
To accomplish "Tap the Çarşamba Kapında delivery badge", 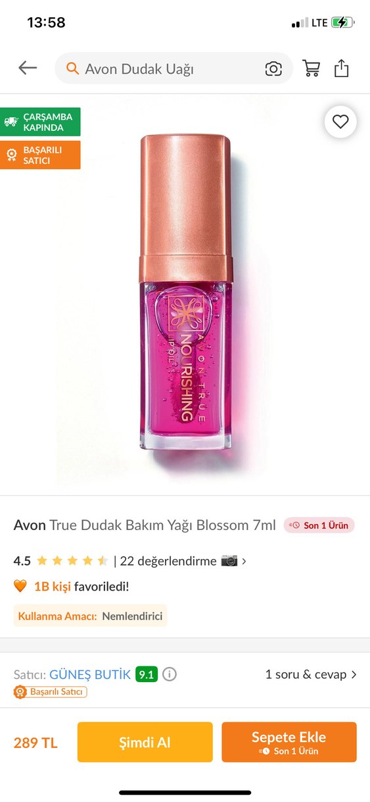I will (x=40, y=122).
